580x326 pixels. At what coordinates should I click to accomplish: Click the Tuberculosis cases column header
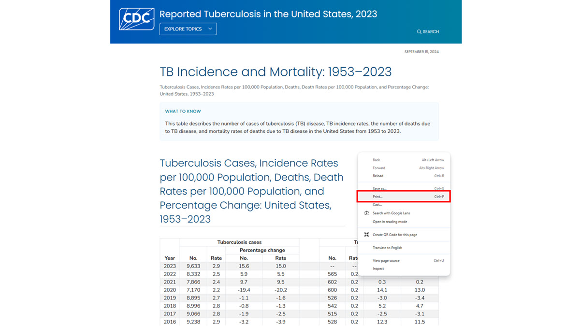click(239, 242)
